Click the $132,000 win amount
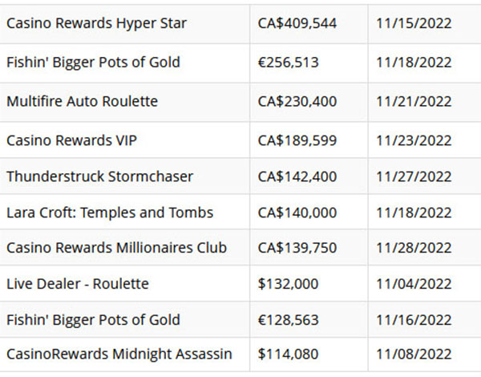Viewport: 481px width, 377px height. (x=288, y=284)
